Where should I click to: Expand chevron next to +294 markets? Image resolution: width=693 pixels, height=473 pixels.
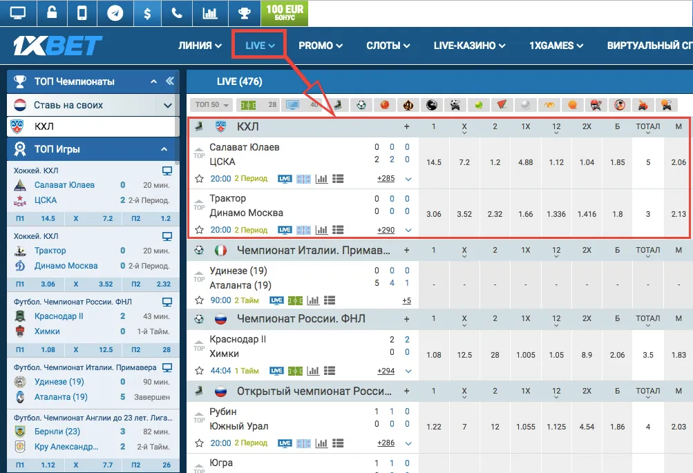point(408,371)
